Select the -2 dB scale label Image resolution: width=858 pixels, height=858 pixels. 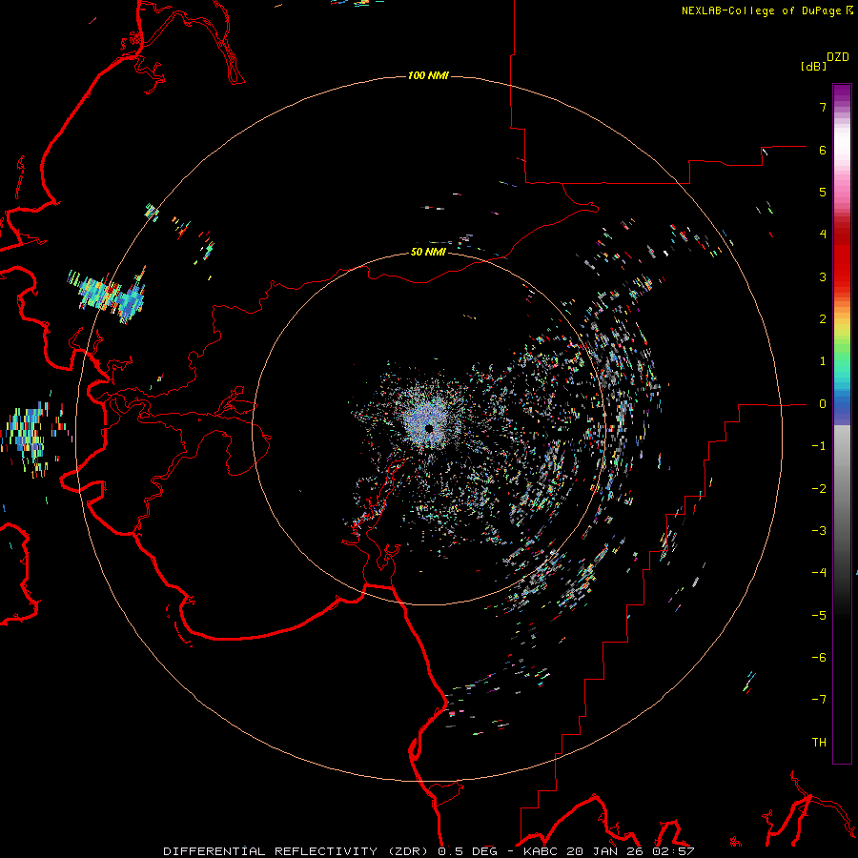point(819,489)
